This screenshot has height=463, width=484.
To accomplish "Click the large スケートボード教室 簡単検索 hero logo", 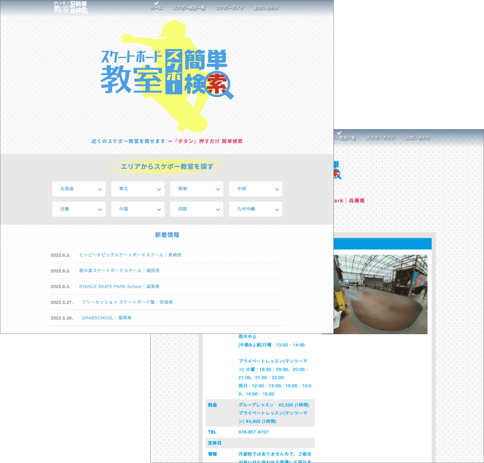I will pyautogui.click(x=167, y=74).
